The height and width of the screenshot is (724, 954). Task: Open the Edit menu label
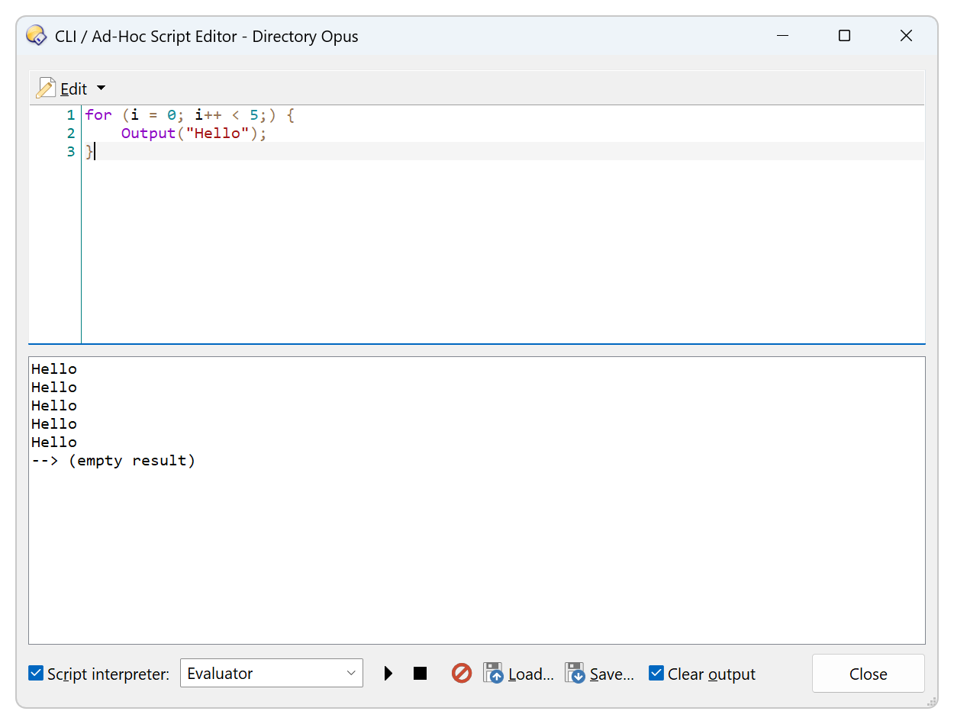pyautogui.click(x=74, y=89)
